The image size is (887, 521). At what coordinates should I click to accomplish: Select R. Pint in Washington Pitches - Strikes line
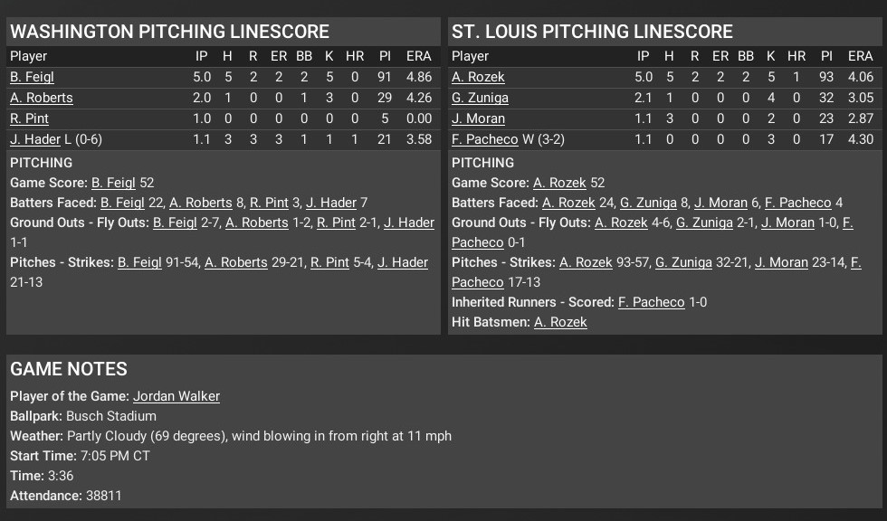(x=329, y=262)
